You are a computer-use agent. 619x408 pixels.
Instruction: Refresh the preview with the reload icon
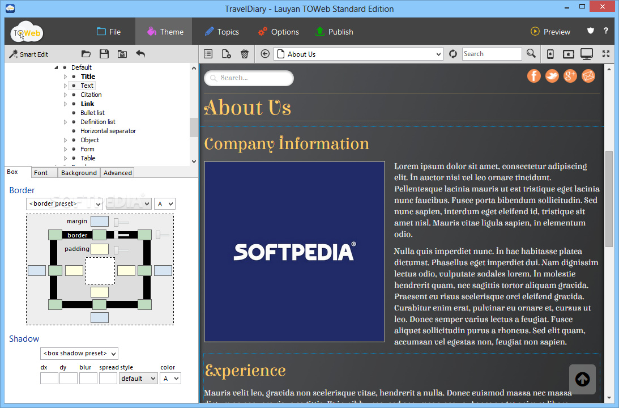point(453,54)
